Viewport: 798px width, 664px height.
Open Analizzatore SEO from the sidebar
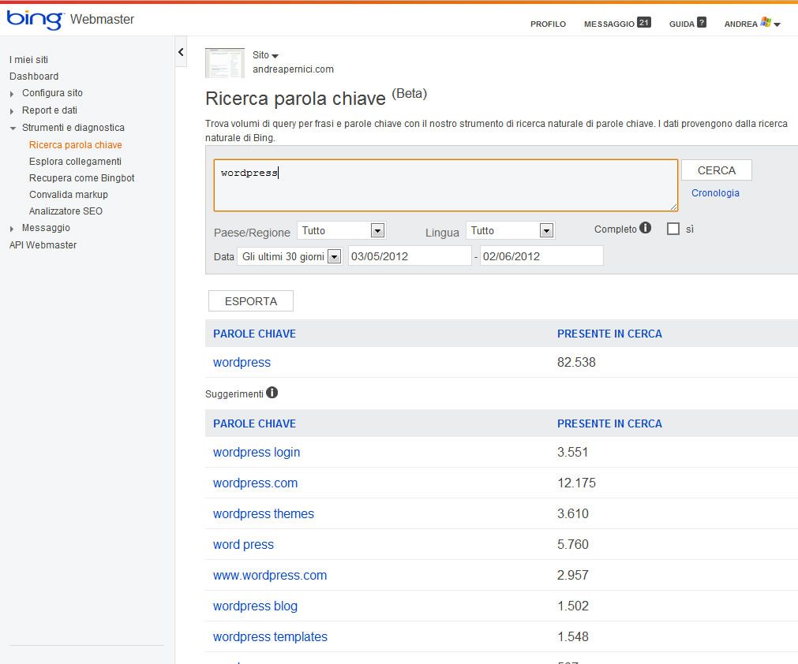coord(66,211)
